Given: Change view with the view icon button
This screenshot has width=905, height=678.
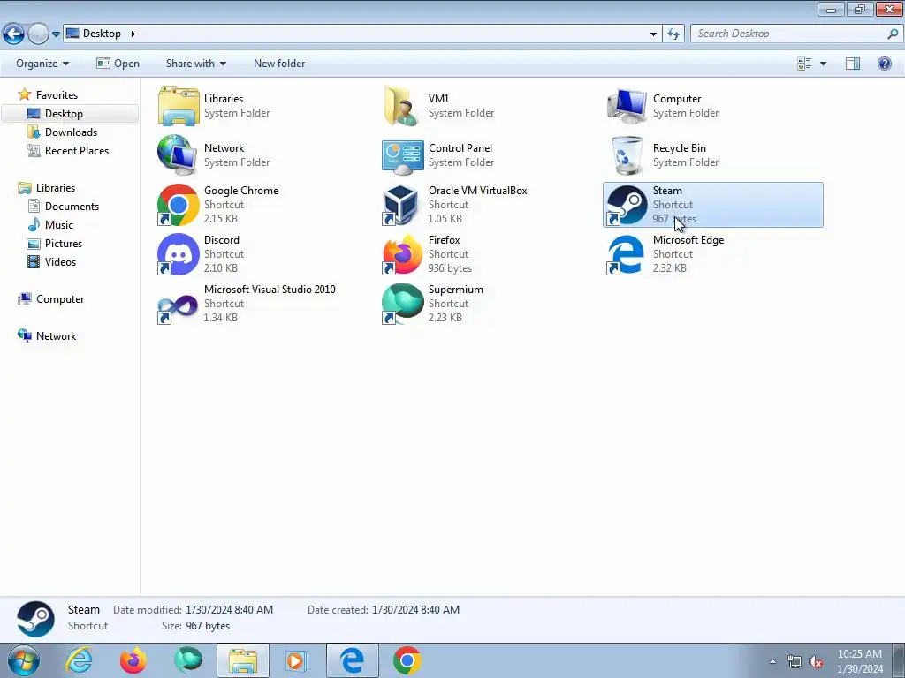Looking at the screenshot, I should [804, 64].
